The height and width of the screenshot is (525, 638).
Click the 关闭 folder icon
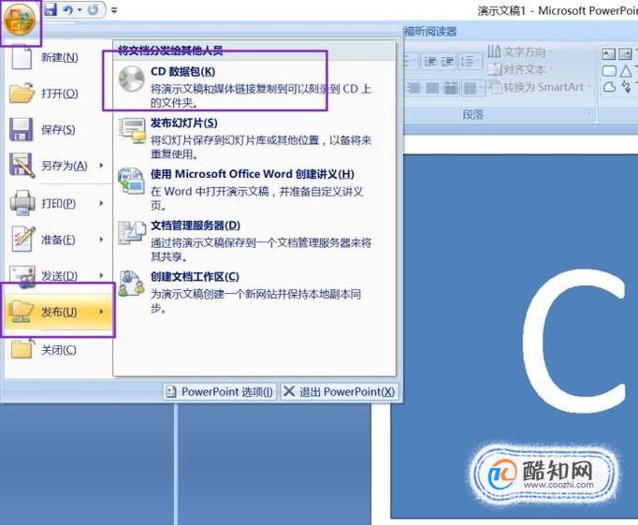(x=22, y=349)
